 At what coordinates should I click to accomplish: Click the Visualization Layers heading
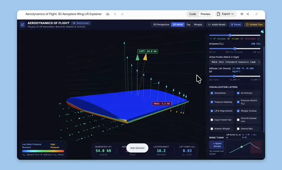223,87
